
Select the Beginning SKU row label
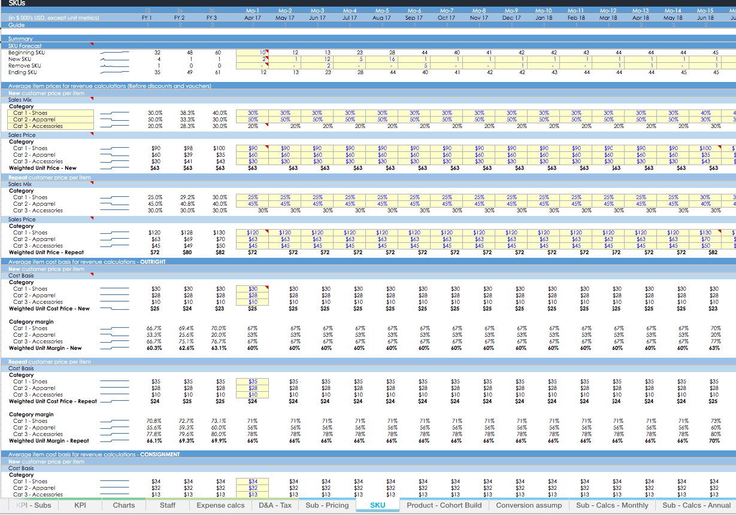pos(26,53)
